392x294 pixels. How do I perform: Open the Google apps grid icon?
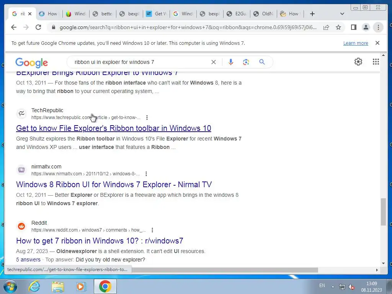pyautogui.click(x=376, y=62)
